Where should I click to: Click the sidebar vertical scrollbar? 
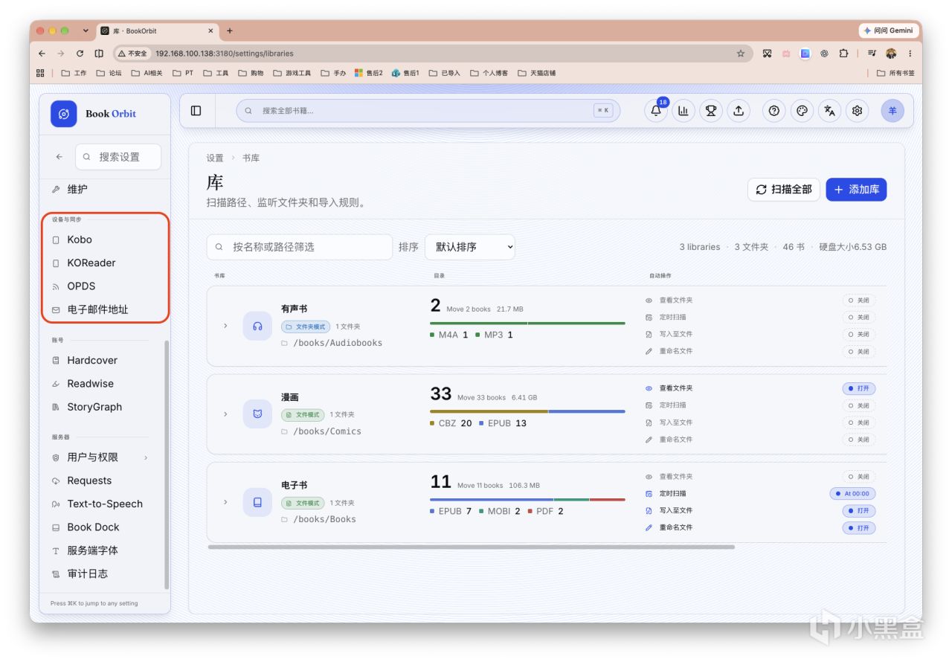tap(166, 465)
